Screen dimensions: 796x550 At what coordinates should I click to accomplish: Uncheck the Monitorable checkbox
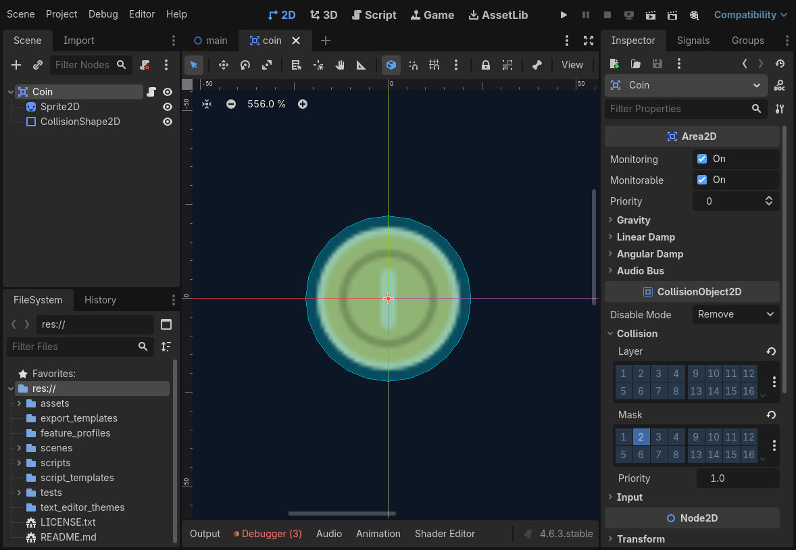[702, 180]
